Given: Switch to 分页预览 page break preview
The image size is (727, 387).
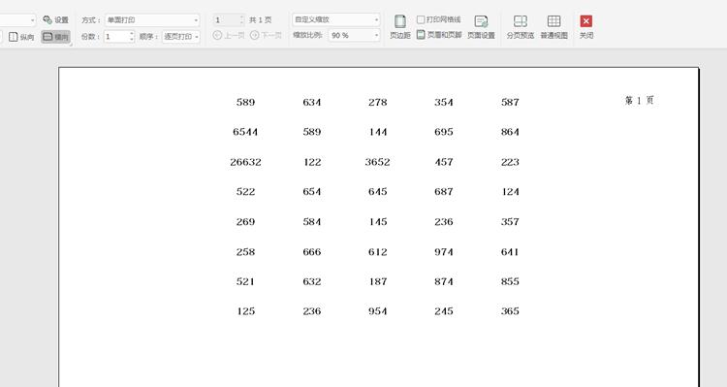Looking at the screenshot, I should click(521, 27).
